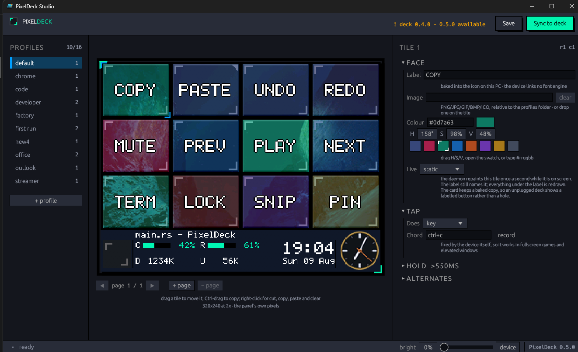Clear the Image field

(565, 97)
